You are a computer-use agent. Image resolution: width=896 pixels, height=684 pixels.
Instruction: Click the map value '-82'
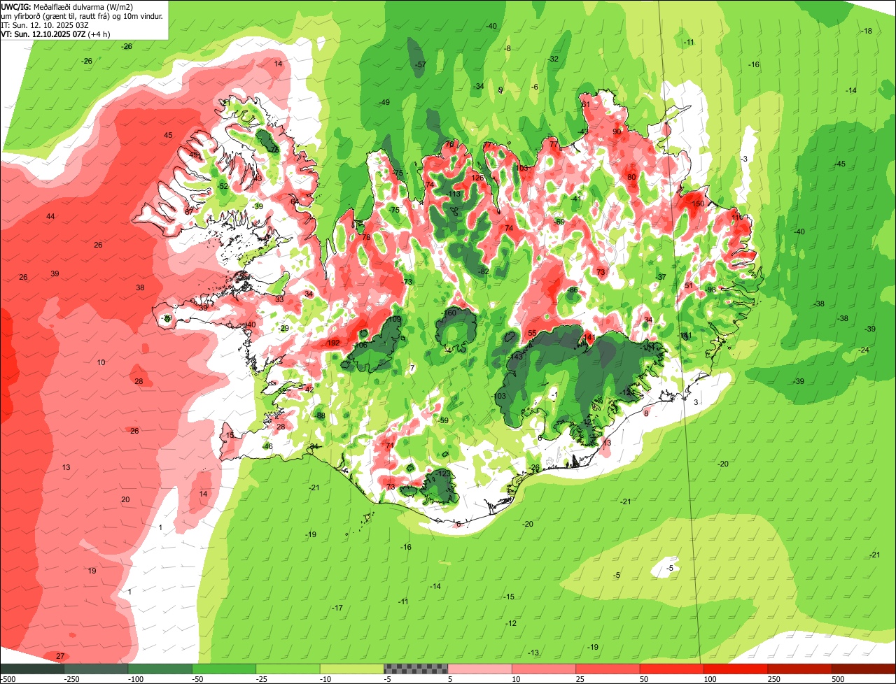pyautogui.click(x=483, y=271)
